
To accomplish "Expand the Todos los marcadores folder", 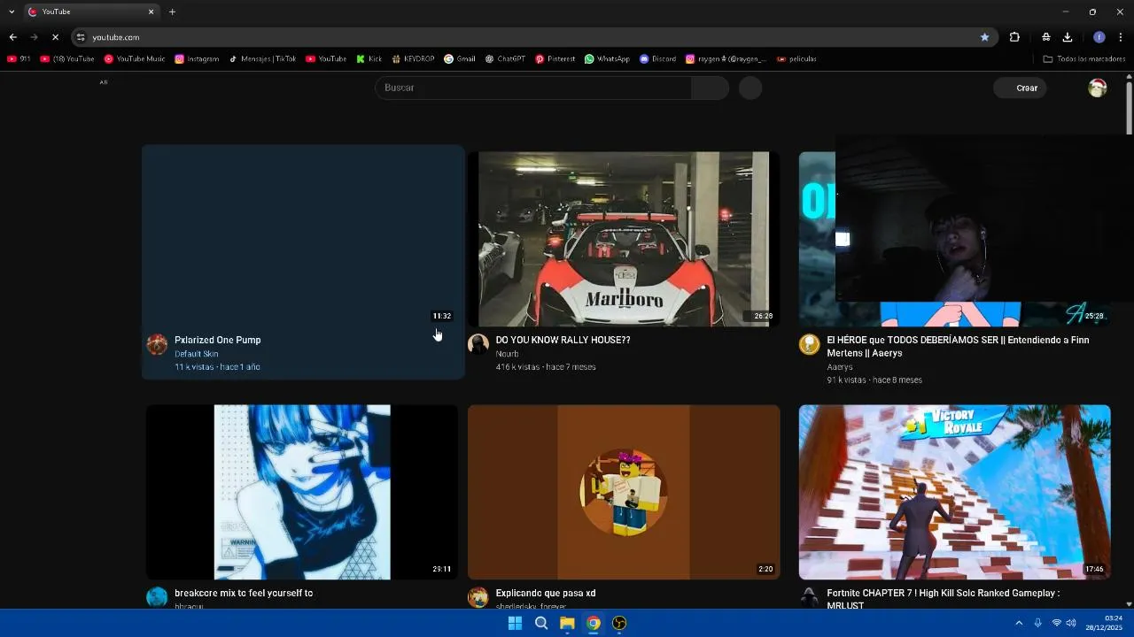I will 1084,59.
